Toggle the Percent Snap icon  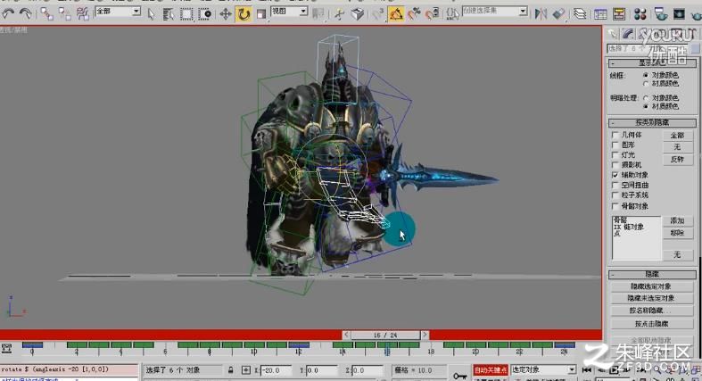[414, 14]
